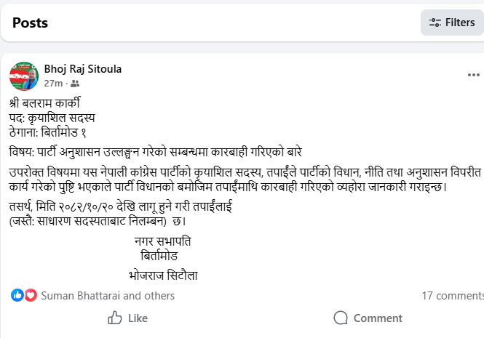Open Bhoj Raj Sitoula's profile picture

(24, 76)
